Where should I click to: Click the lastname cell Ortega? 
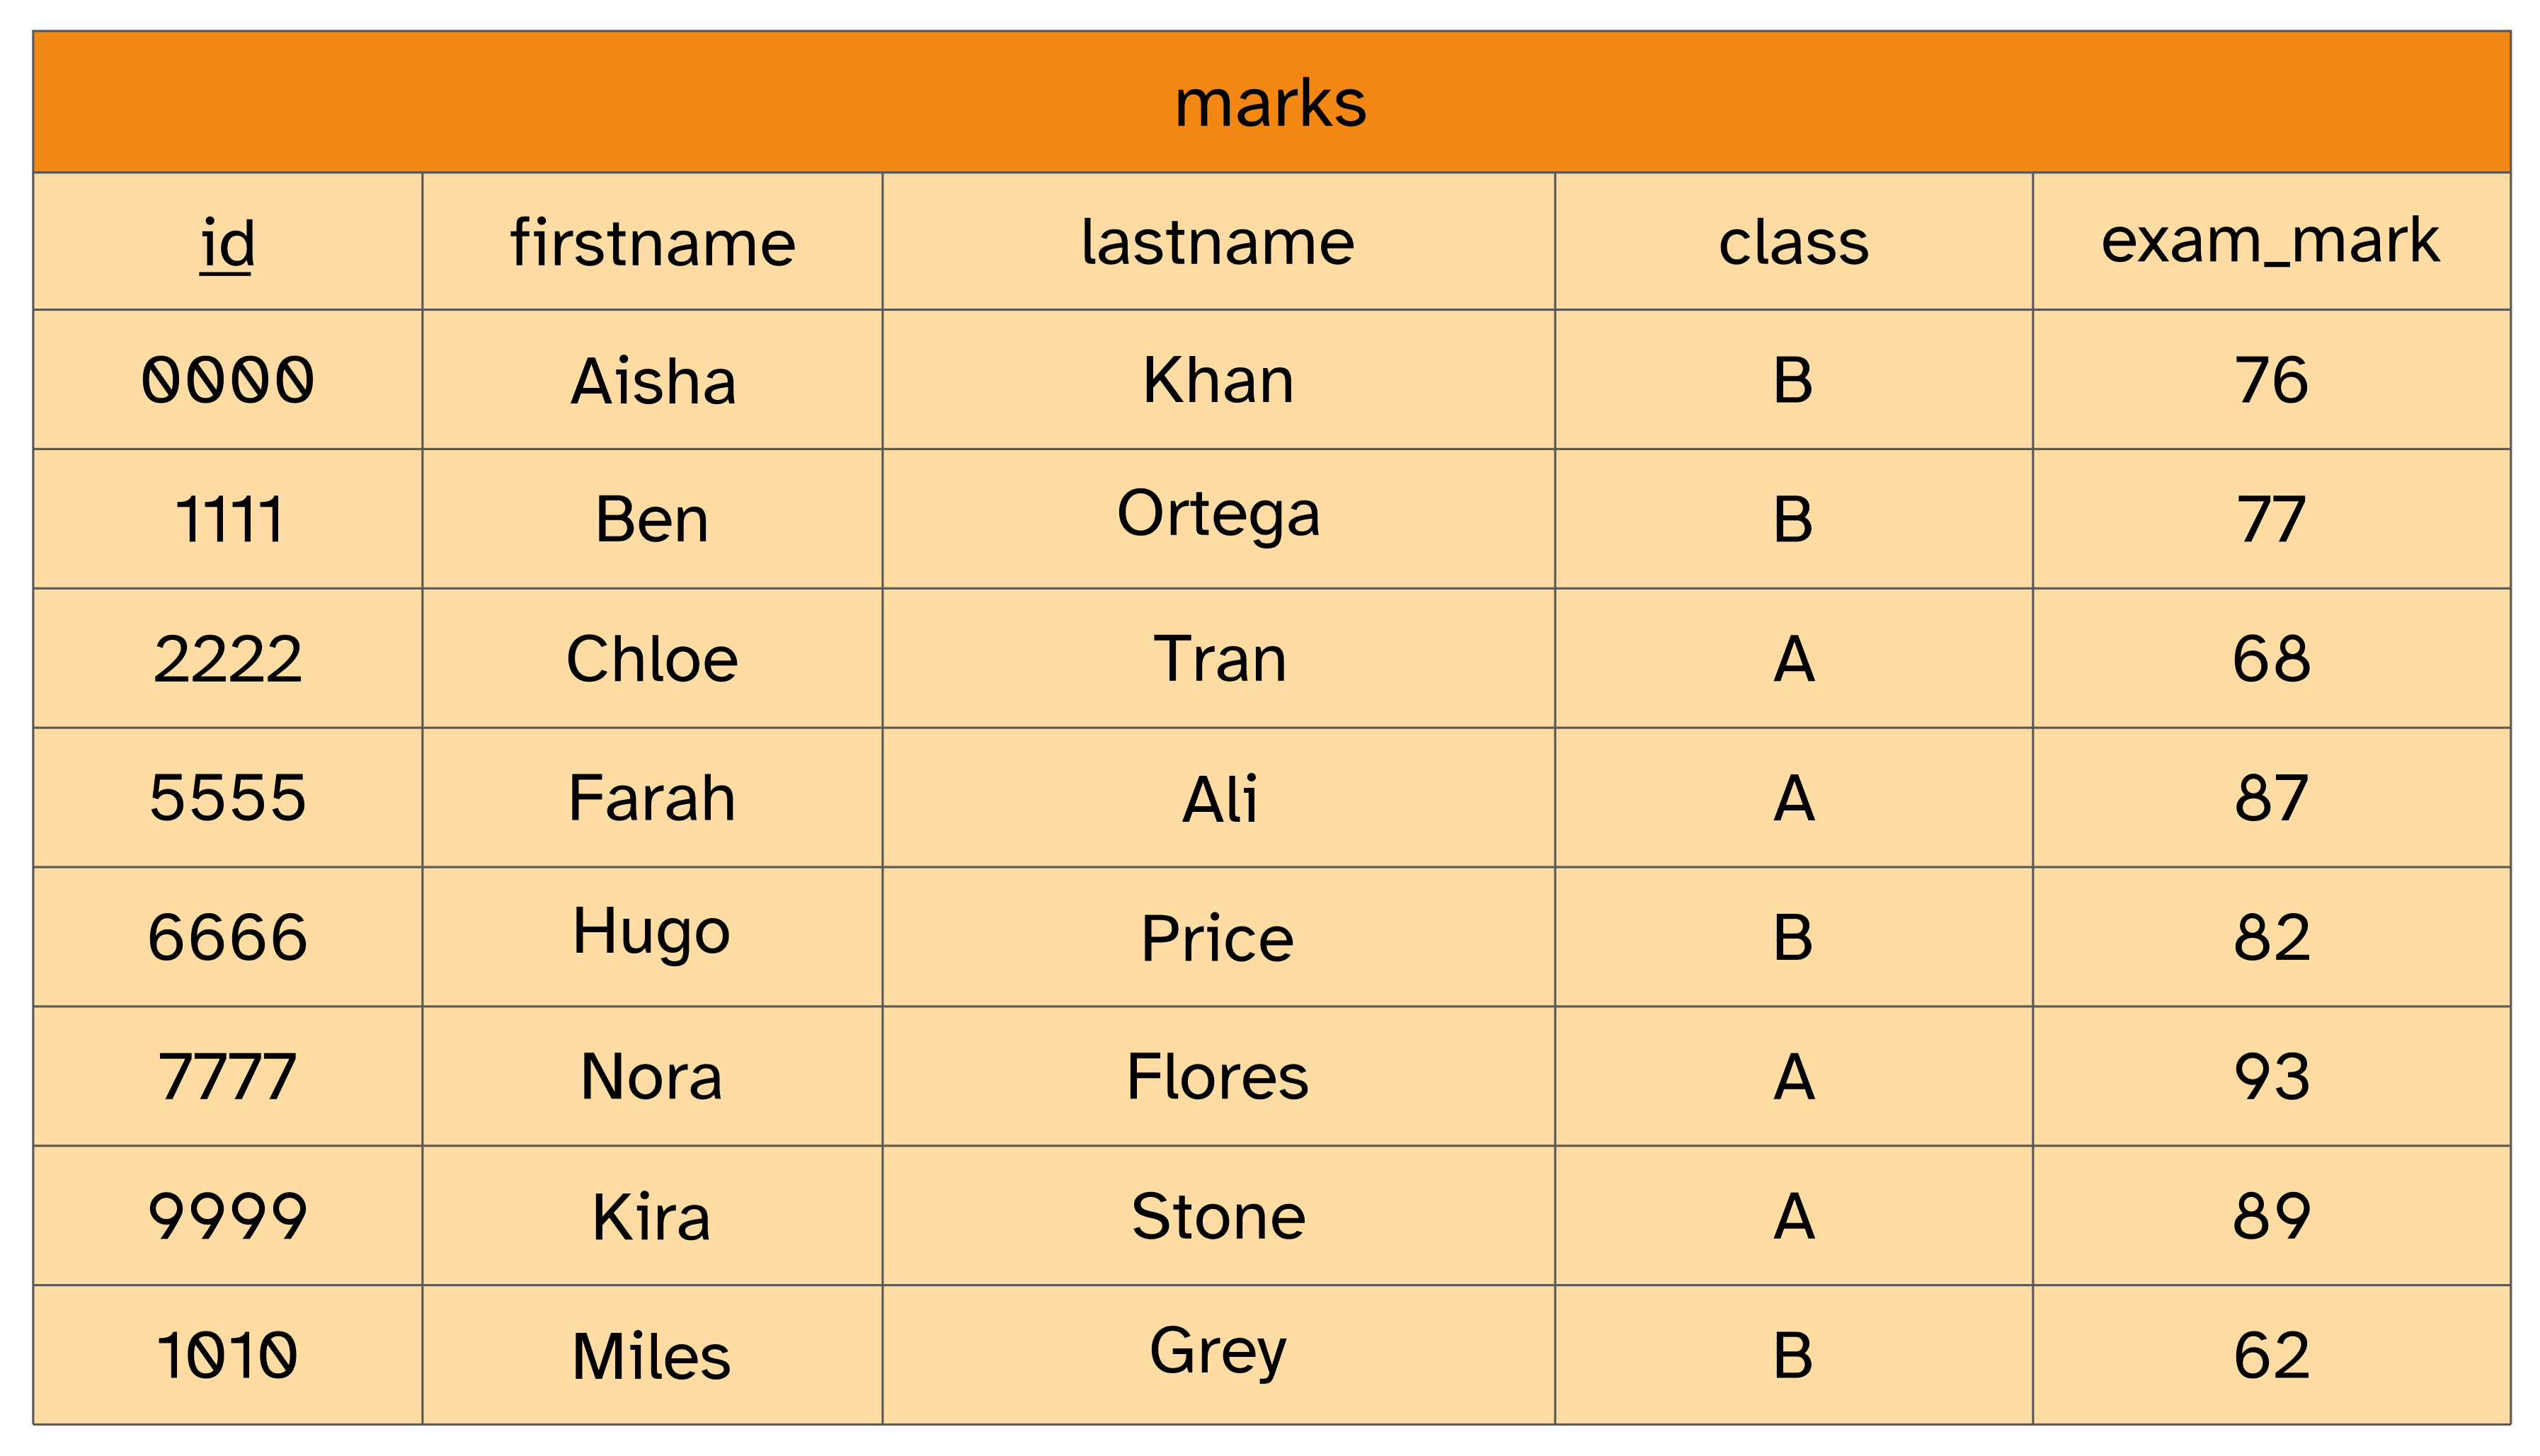[1218, 516]
